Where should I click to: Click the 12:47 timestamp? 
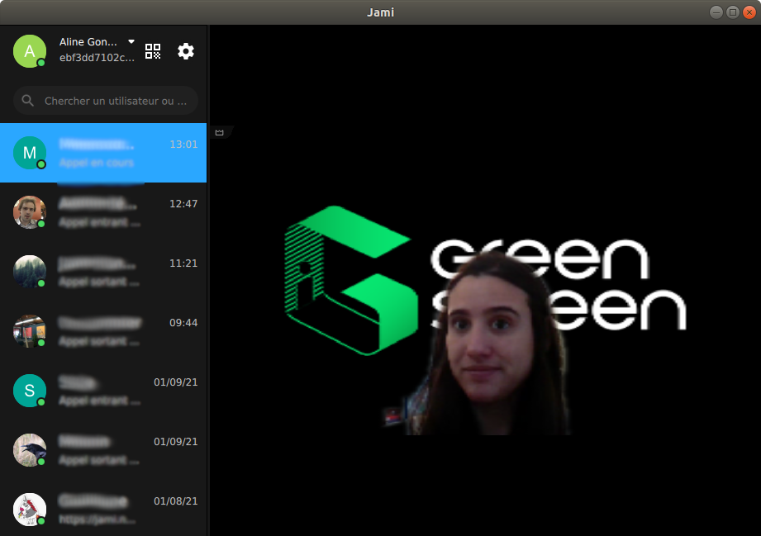183,204
